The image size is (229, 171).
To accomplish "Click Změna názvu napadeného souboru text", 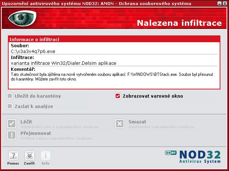I will pos(56,138).
